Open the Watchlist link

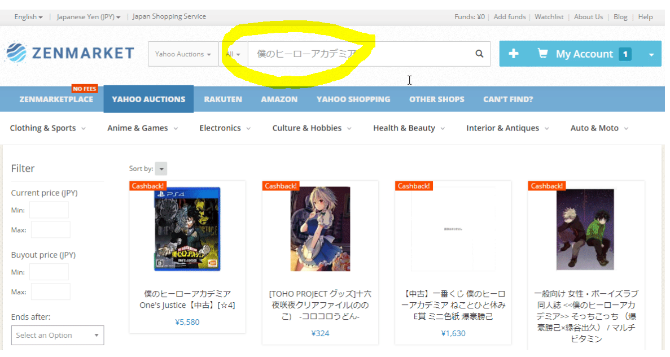(x=549, y=17)
